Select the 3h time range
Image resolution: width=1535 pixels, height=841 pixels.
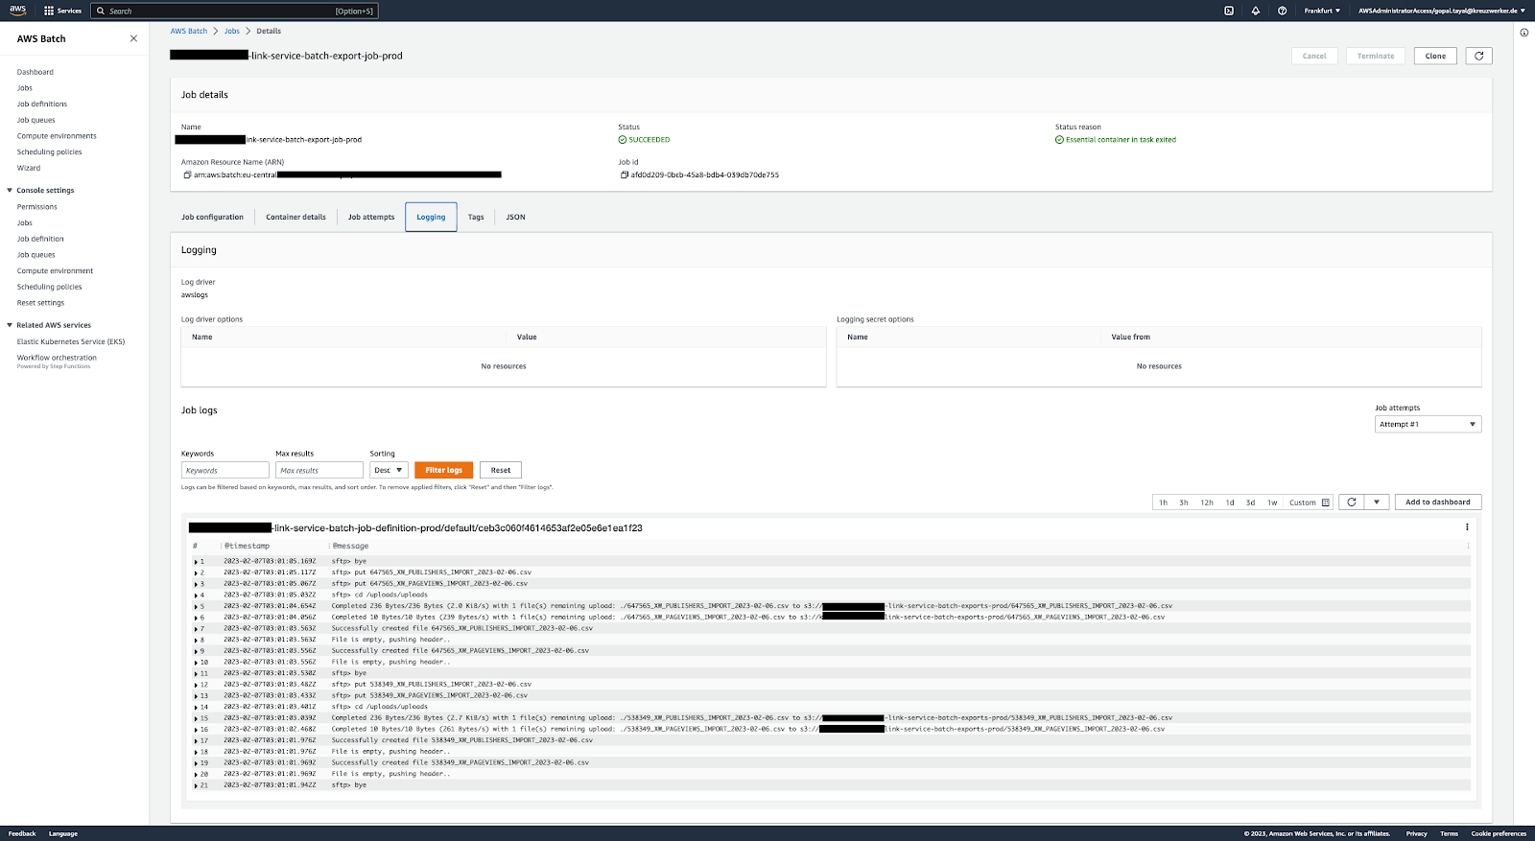pos(1184,502)
